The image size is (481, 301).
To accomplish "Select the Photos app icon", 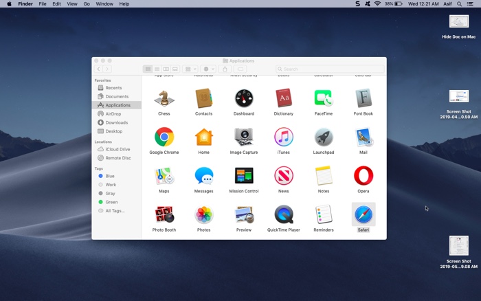I will (x=203, y=214).
